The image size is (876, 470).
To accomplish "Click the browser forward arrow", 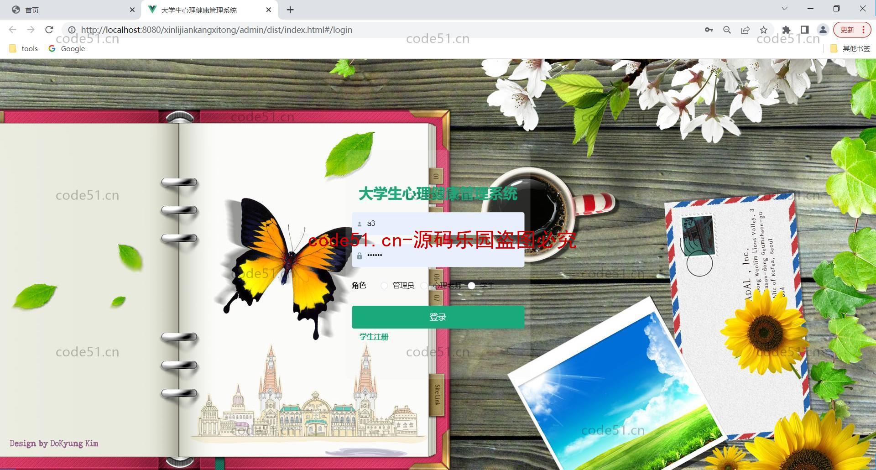I will [x=31, y=30].
